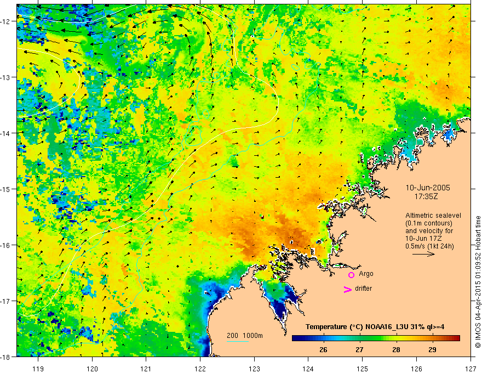Click the "0.5m/s (1kt 24h)" scale text

[430, 246]
